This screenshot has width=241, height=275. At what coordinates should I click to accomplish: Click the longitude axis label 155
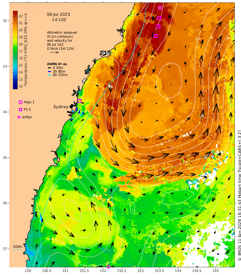[216, 271]
